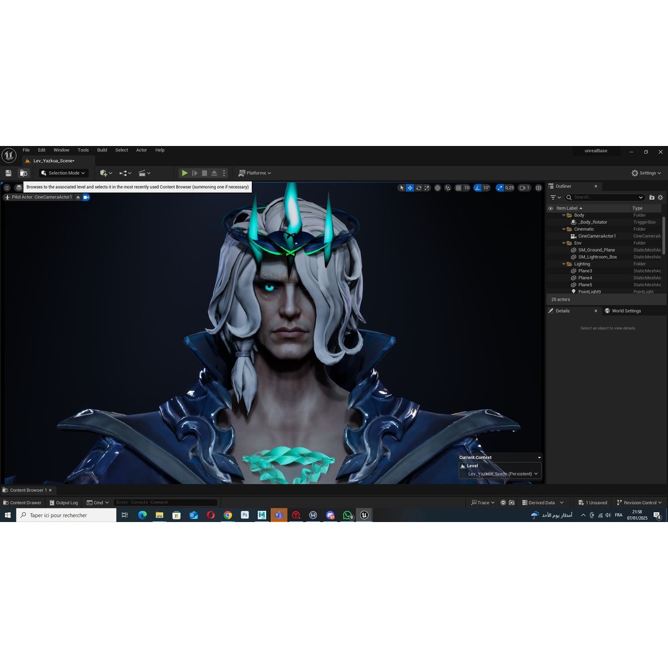Toggle scale snapping icon

pos(500,188)
